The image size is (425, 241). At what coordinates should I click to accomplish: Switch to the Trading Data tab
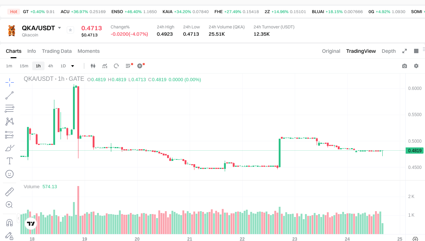coord(57,51)
